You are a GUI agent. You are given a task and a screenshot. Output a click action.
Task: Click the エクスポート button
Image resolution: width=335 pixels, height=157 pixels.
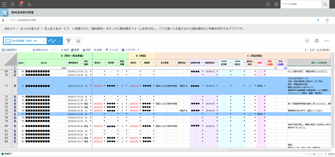[x=131, y=50]
